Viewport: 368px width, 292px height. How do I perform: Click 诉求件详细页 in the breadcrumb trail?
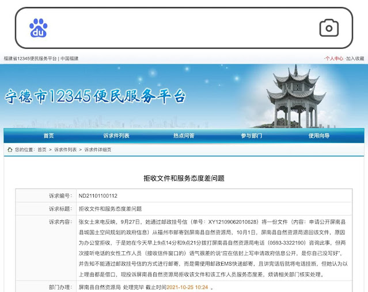pyautogui.click(x=98, y=149)
